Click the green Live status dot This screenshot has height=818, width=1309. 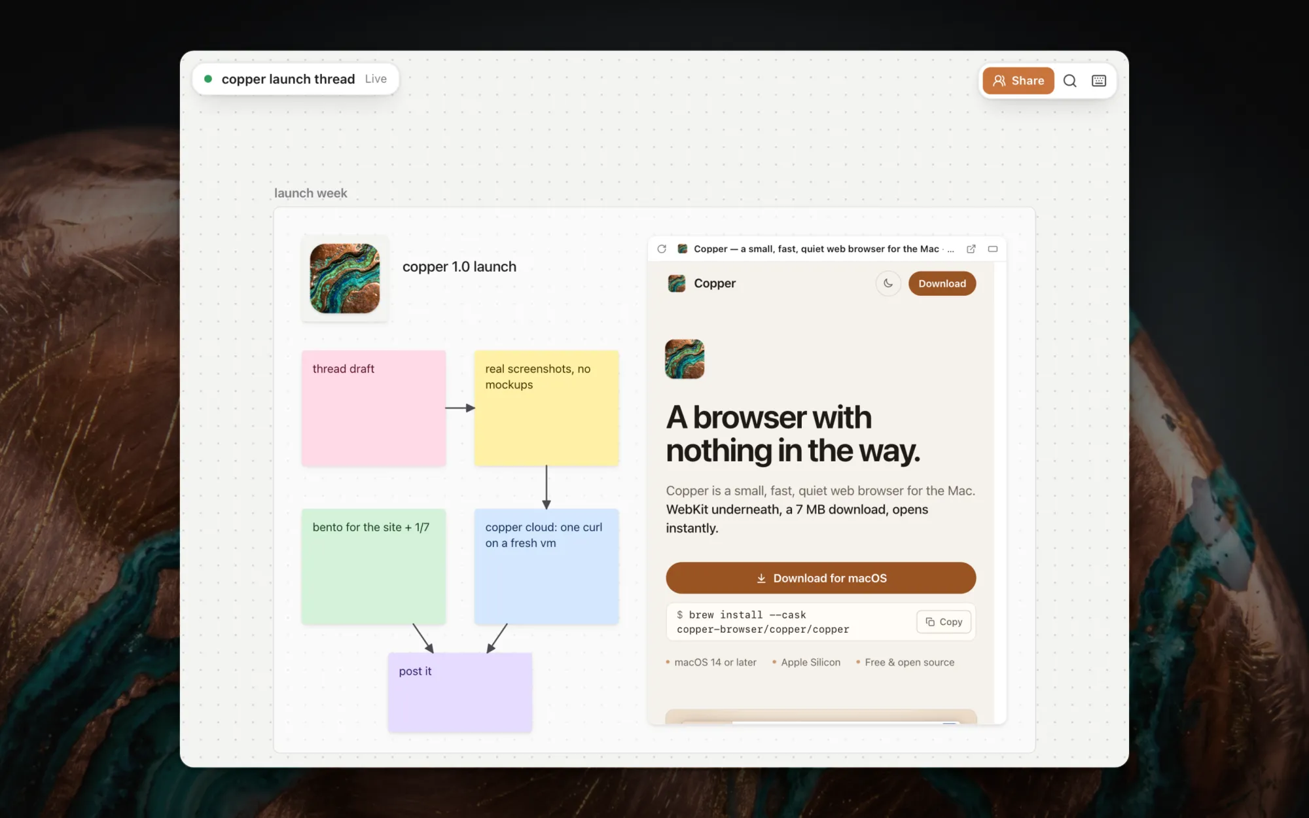click(x=208, y=79)
